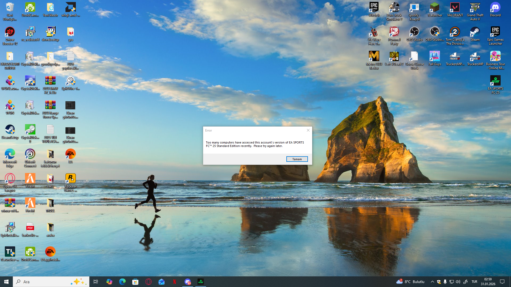511x287 pixels.
Task: Select Tom Clancy's The Division 2 icon
Action: [455, 36]
